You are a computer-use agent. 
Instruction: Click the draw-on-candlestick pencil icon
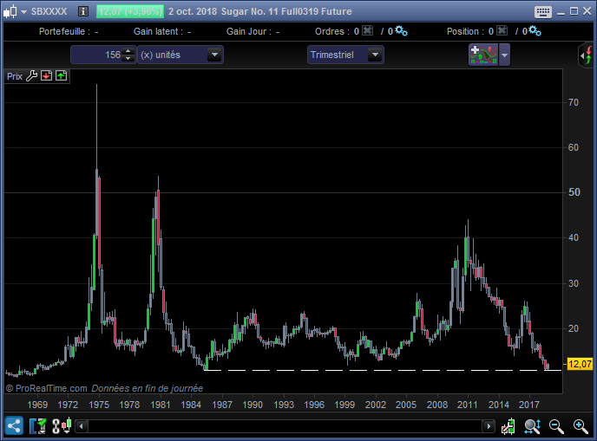[x=508, y=426]
